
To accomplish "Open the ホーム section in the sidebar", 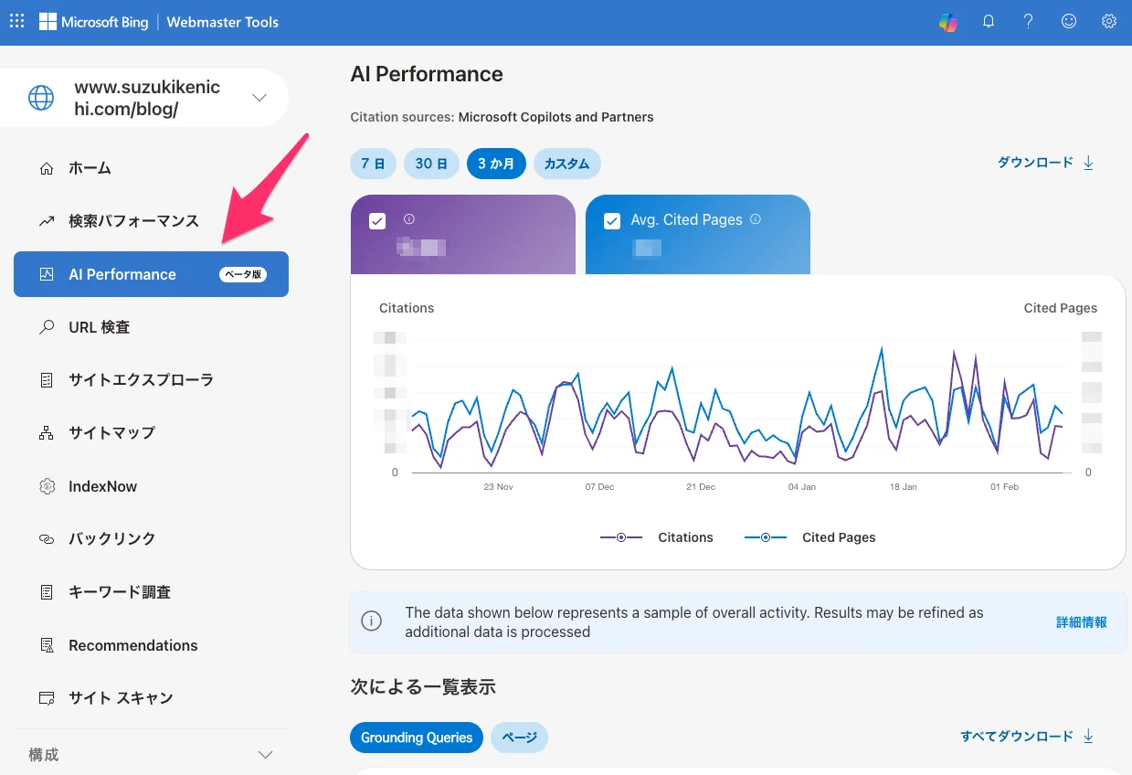I will coord(89,167).
